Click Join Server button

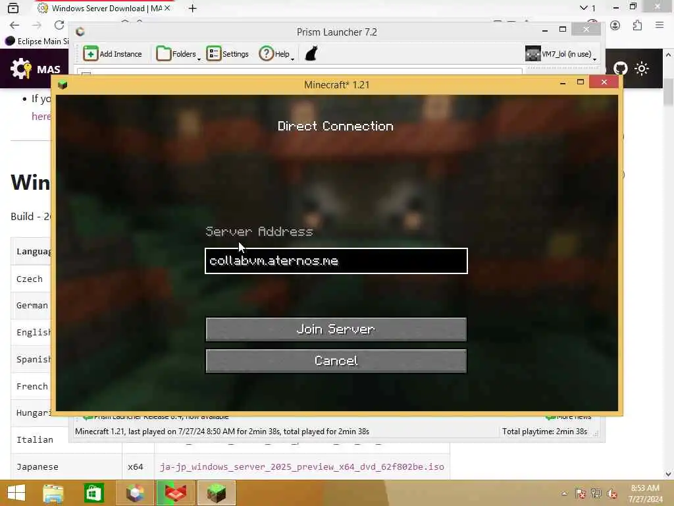[x=336, y=329]
